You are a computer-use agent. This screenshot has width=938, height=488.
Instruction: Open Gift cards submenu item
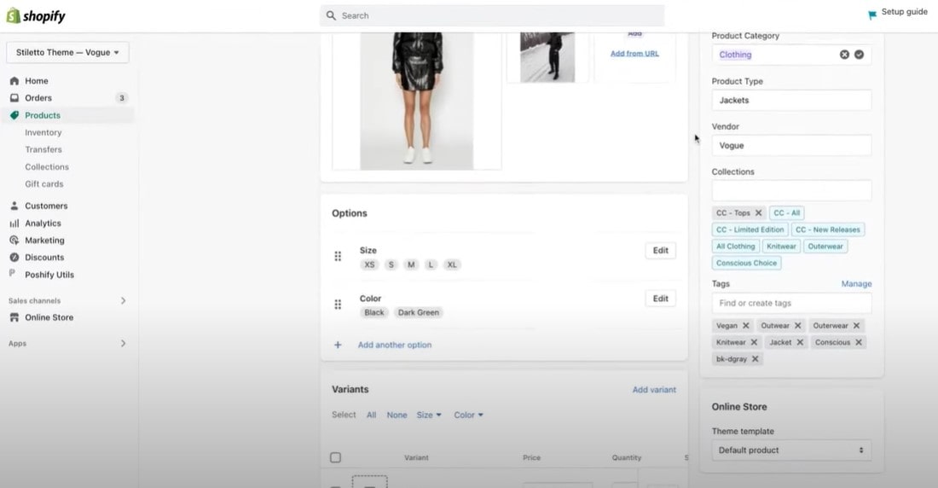[44, 183]
